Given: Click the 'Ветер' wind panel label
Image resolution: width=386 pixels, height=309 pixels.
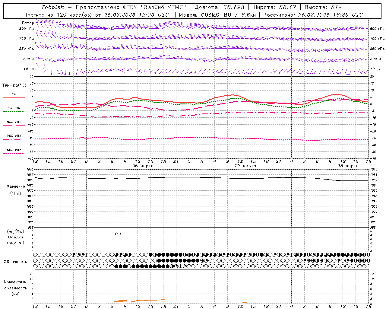Looking at the screenshot, I should (28, 23).
